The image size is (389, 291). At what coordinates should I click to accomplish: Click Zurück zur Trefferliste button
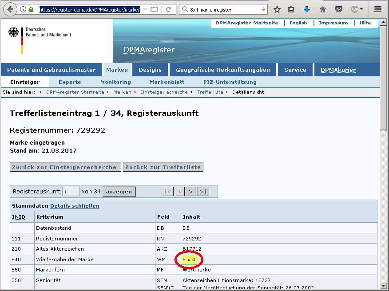pos(163,167)
